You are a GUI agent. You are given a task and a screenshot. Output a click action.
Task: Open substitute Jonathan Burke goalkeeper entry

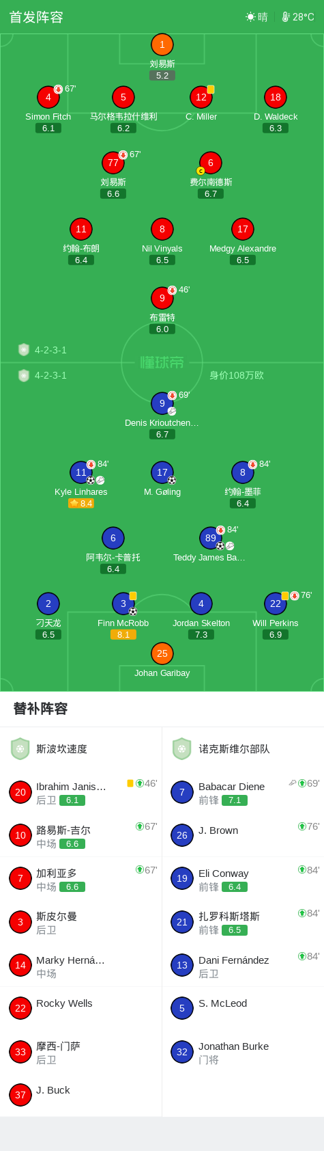[243, 1052]
